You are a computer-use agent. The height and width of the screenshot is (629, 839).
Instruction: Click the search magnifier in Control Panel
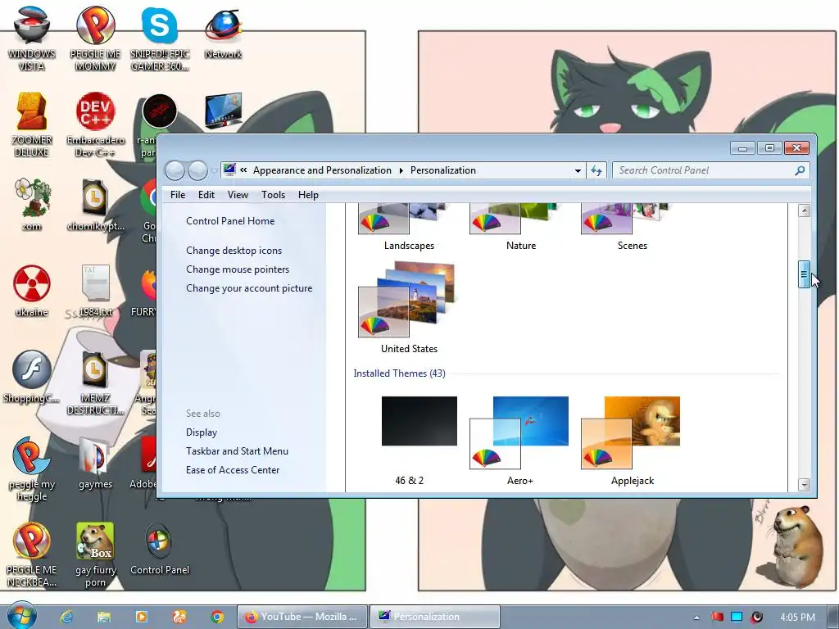click(800, 170)
